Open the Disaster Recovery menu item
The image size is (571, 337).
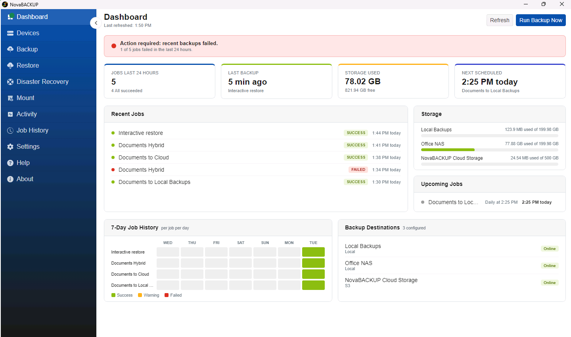pos(48,82)
